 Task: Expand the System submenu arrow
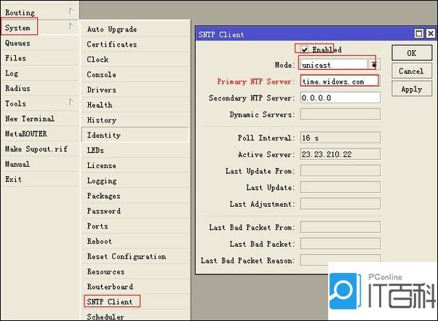(71, 26)
